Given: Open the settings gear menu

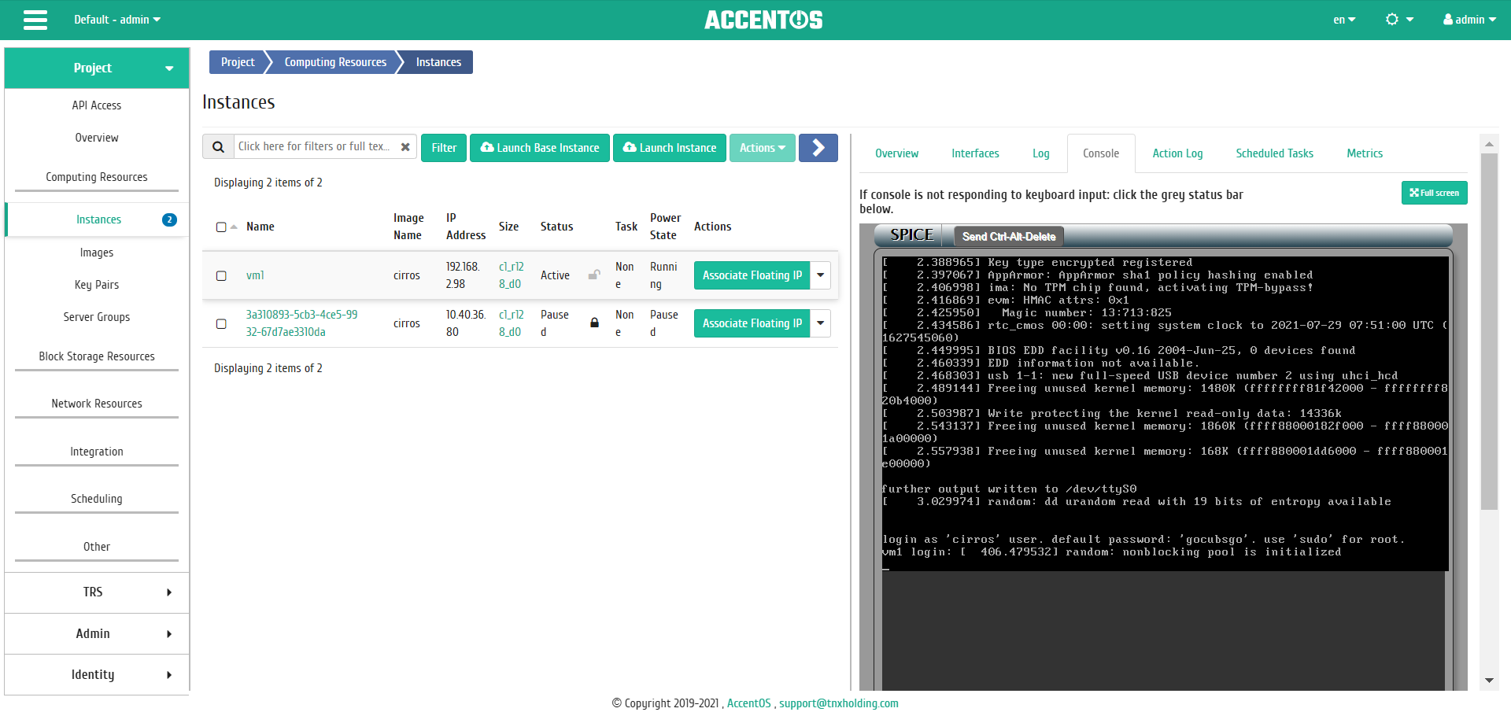Looking at the screenshot, I should tap(1399, 20).
